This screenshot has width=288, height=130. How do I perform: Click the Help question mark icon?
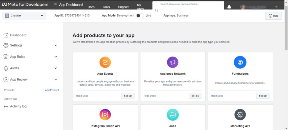click(270, 16)
